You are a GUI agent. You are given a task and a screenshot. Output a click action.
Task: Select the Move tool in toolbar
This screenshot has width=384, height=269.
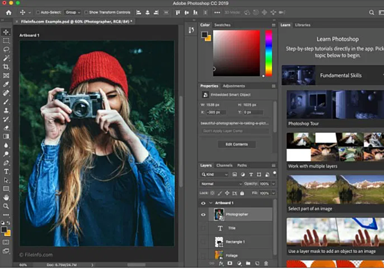(6, 32)
